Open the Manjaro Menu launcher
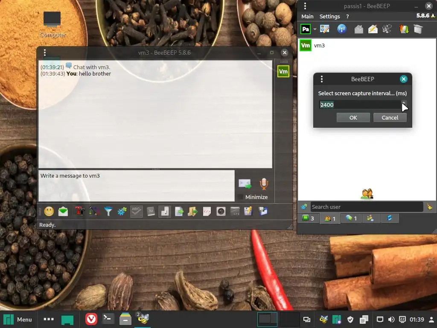The image size is (437, 328). [18, 319]
